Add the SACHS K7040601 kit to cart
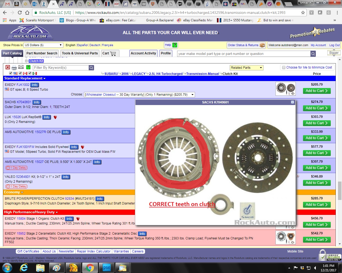 pyautogui.click(x=317, y=108)
